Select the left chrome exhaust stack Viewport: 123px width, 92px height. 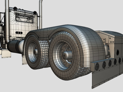click(7, 21)
